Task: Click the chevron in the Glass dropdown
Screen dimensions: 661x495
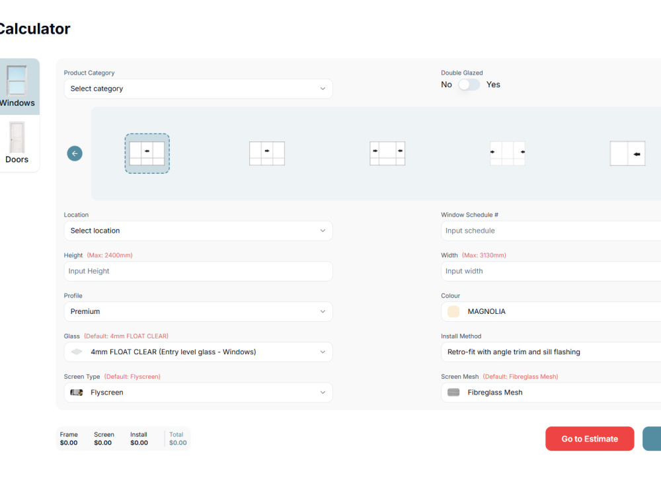Action: pos(323,352)
